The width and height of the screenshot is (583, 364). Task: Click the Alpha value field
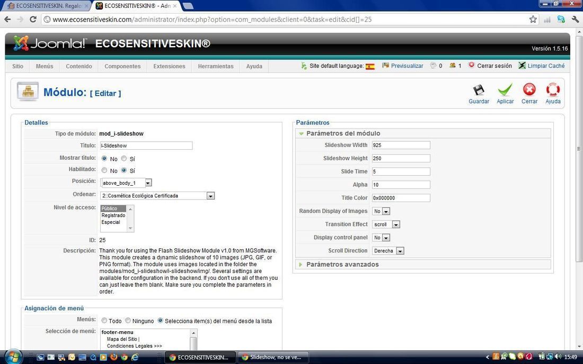coord(401,185)
